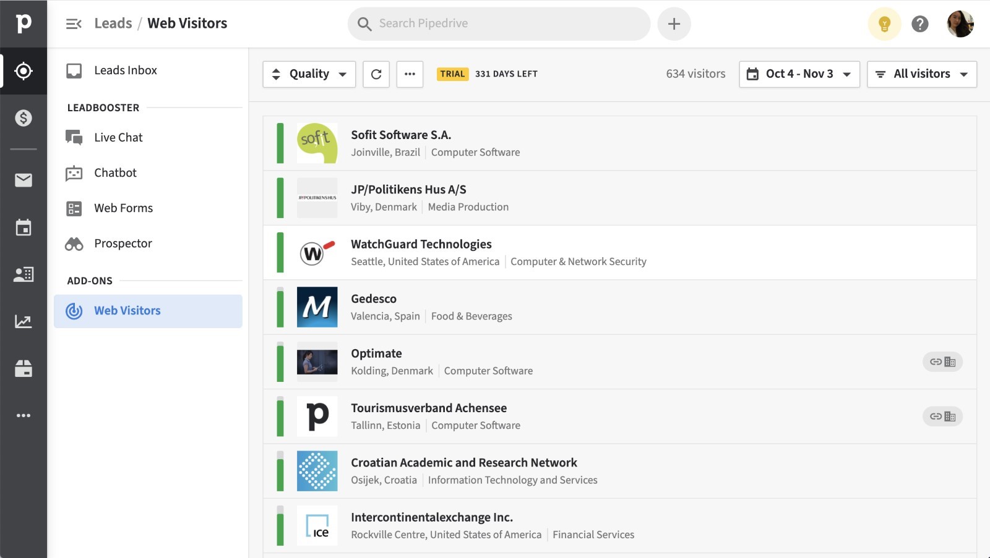
Task: Open the help question mark icon
Action: [920, 24]
